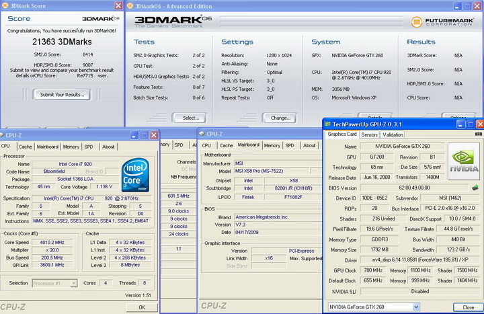Click Select... button under Tests
Viewport: 484px width, 314px height.
(x=190, y=118)
